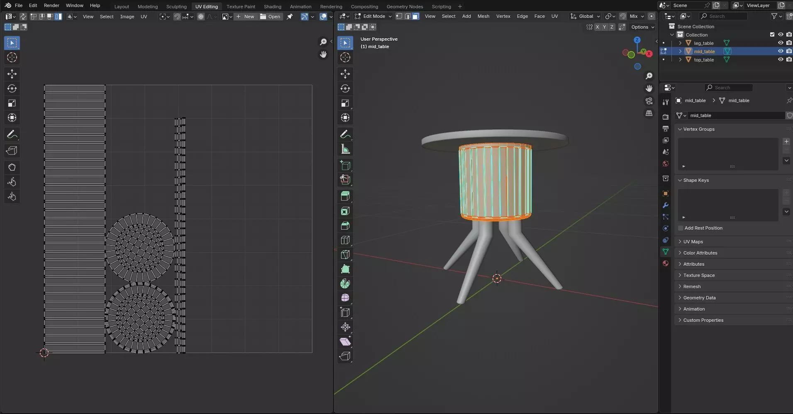
Task: Open the Image menu in UV editor
Action: 127,17
